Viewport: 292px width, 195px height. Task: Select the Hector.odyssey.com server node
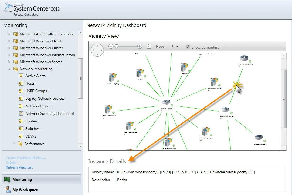coord(108,109)
